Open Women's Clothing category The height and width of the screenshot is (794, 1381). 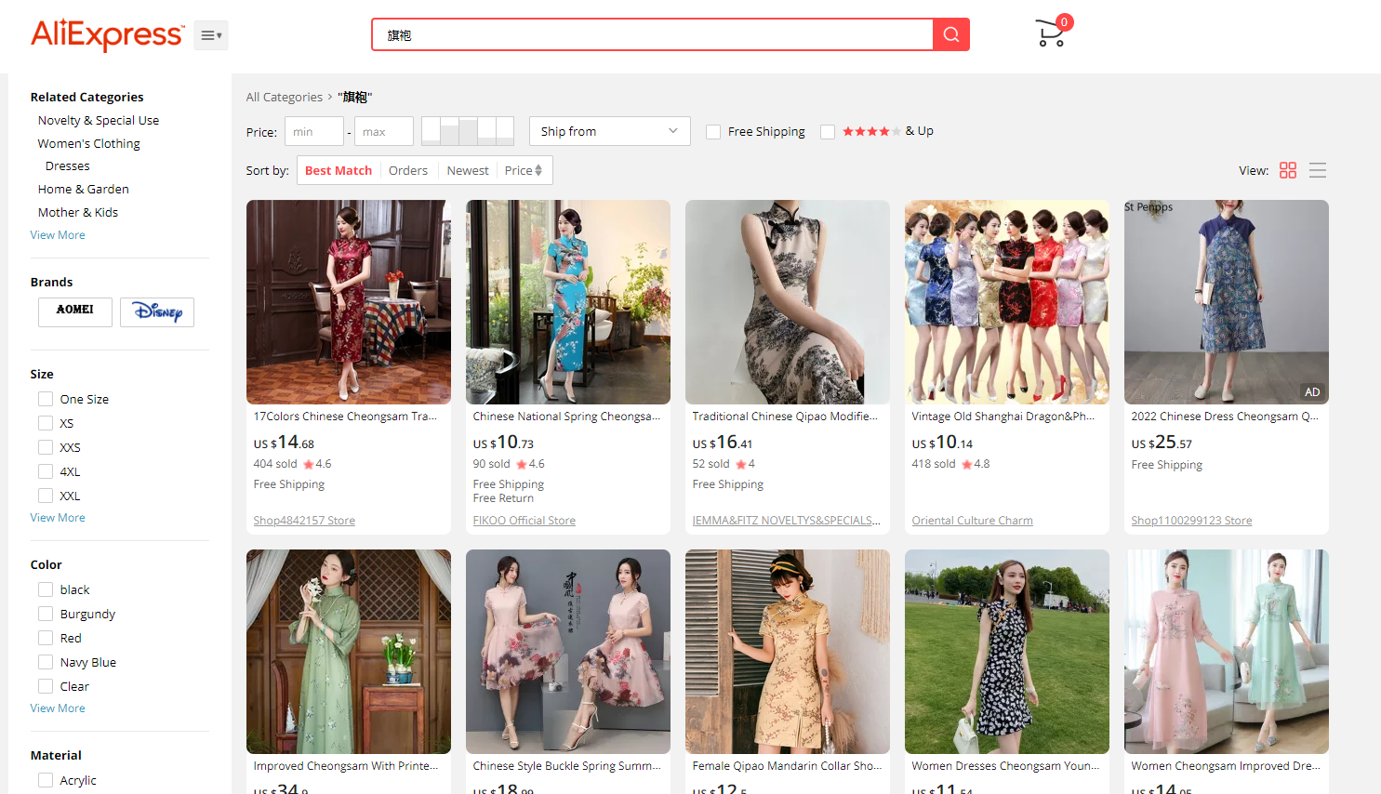coord(89,143)
